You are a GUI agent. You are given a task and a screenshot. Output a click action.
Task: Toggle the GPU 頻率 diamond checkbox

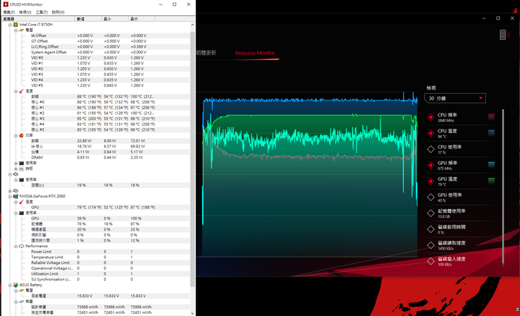(430, 166)
